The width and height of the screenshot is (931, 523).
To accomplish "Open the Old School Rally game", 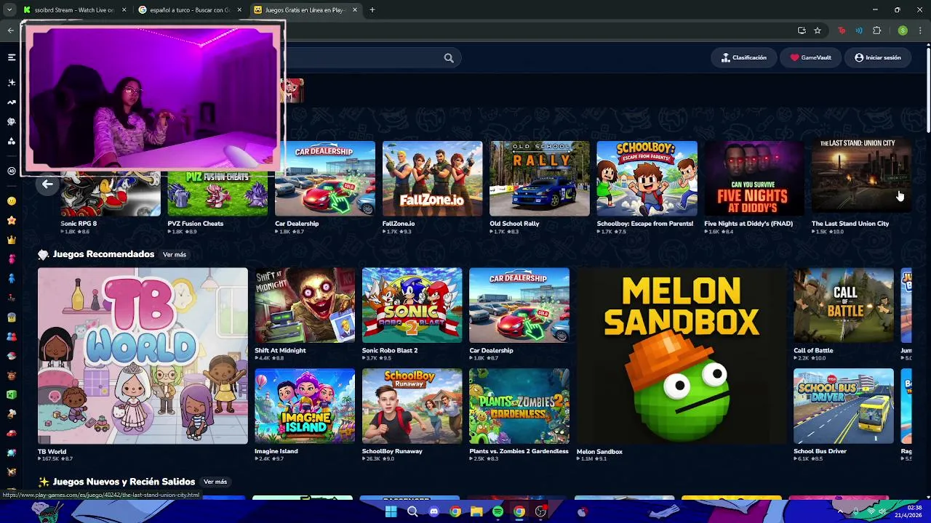I will pos(540,179).
